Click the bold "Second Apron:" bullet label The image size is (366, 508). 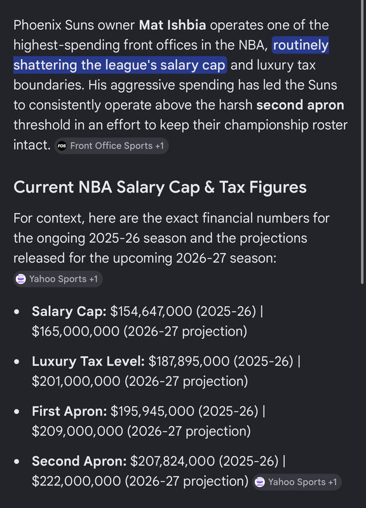pyautogui.click(x=79, y=461)
